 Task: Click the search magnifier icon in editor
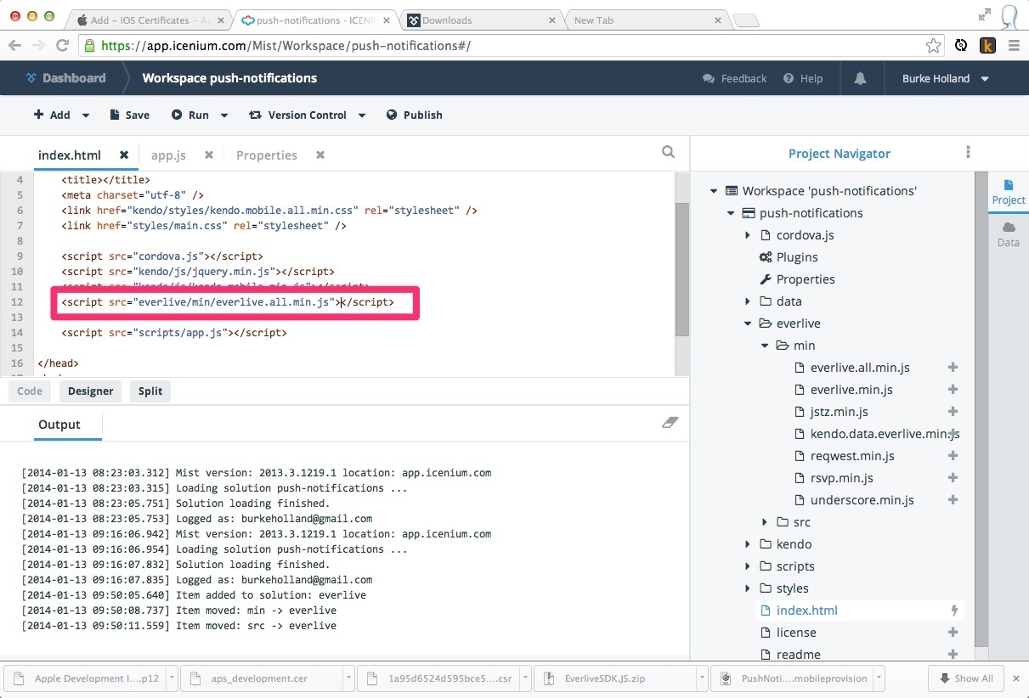point(668,152)
